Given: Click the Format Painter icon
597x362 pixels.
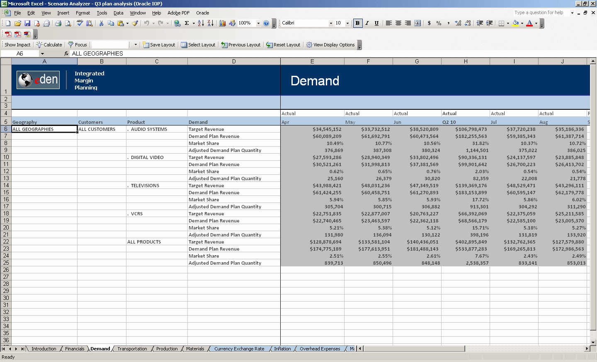Looking at the screenshot, I should coord(134,23).
